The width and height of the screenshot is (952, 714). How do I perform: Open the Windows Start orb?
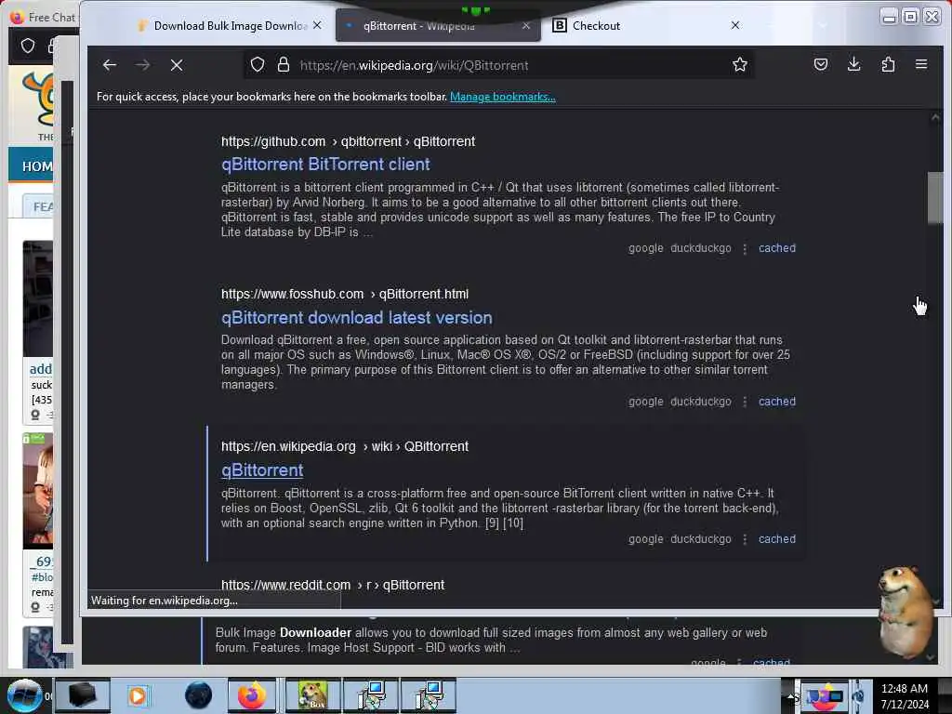(23, 695)
